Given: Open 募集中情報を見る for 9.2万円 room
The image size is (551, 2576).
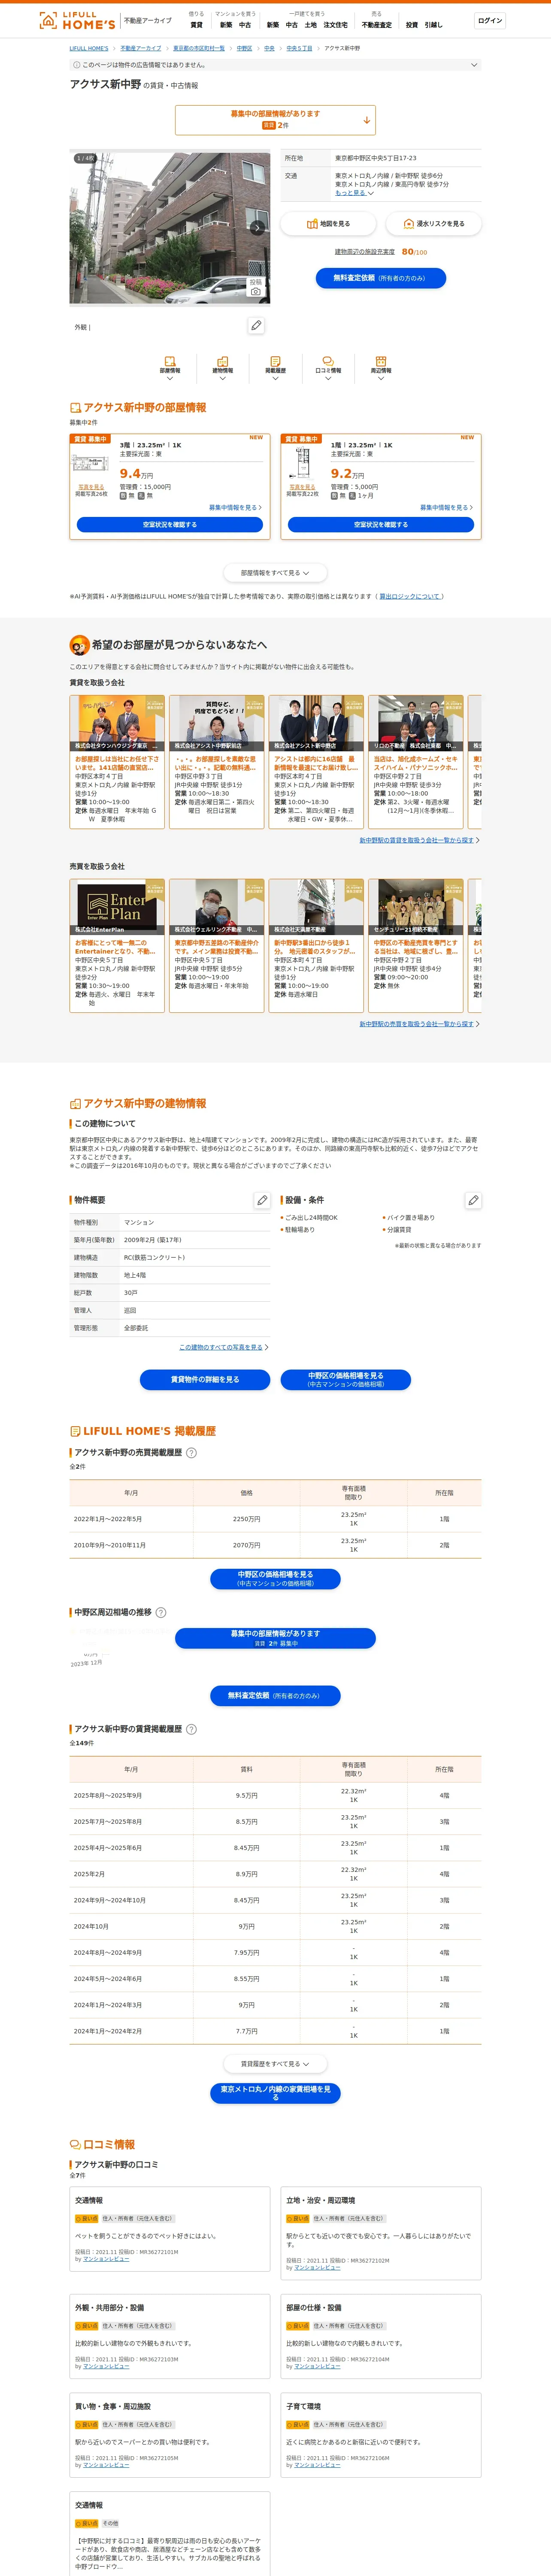Looking at the screenshot, I should pyautogui.click(x=446, y=507).
